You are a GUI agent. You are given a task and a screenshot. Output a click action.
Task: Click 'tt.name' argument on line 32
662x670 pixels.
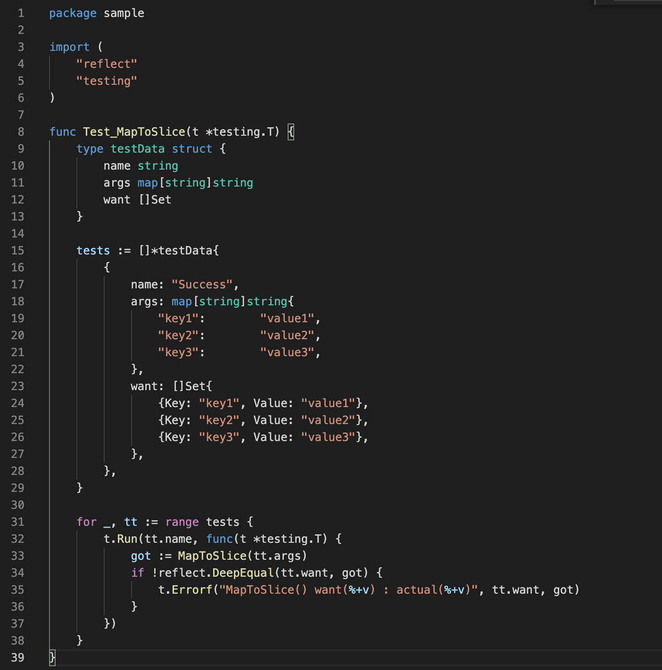168,539
